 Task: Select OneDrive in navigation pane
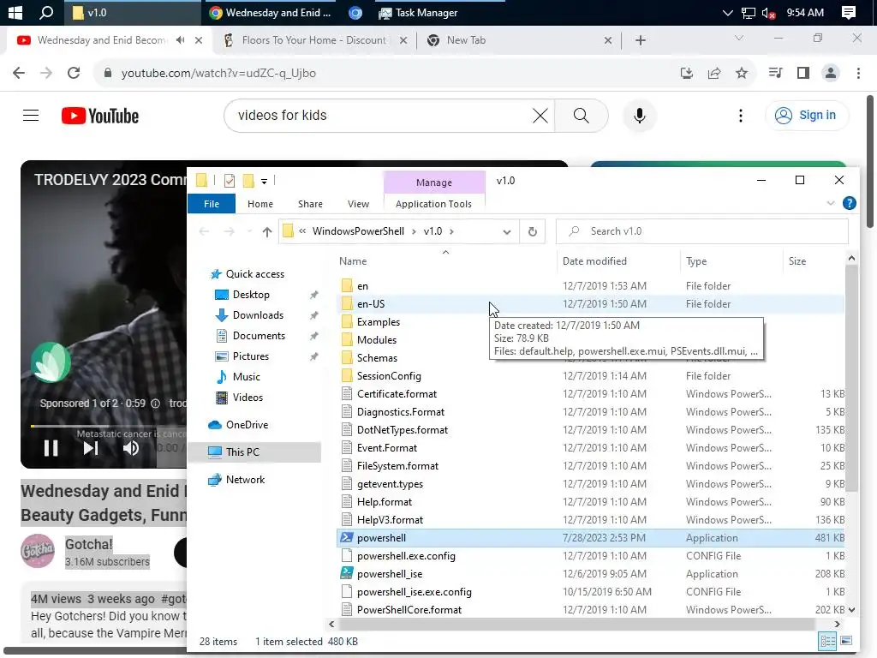click(x=247, y=425)
